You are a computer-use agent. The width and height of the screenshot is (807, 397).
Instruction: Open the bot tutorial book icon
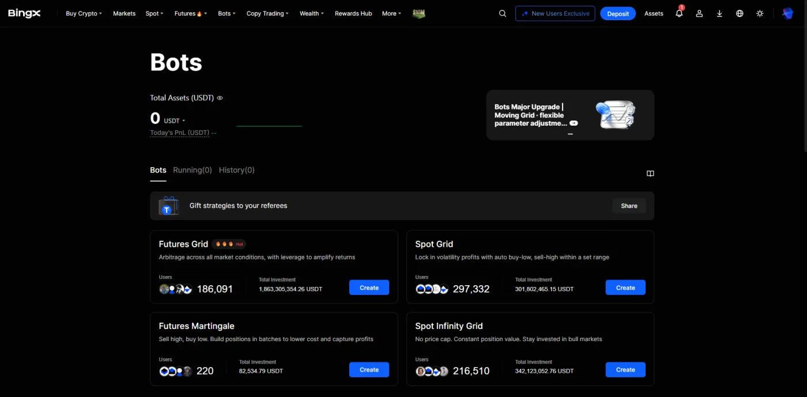pyautogui.click(x=650, y=173)
